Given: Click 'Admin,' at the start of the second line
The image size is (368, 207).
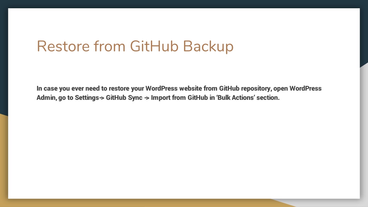Looking at the screenshot, I should [x=47, y=98].
